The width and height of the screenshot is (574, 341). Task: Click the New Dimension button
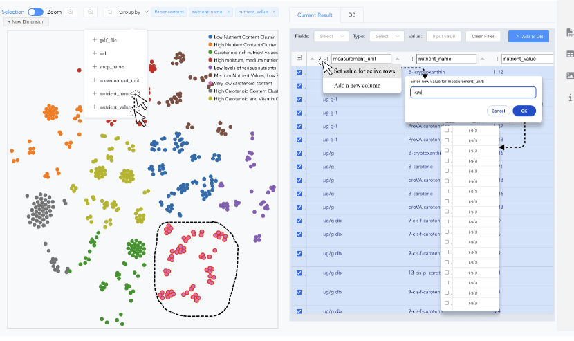click(x=26, y=21)
